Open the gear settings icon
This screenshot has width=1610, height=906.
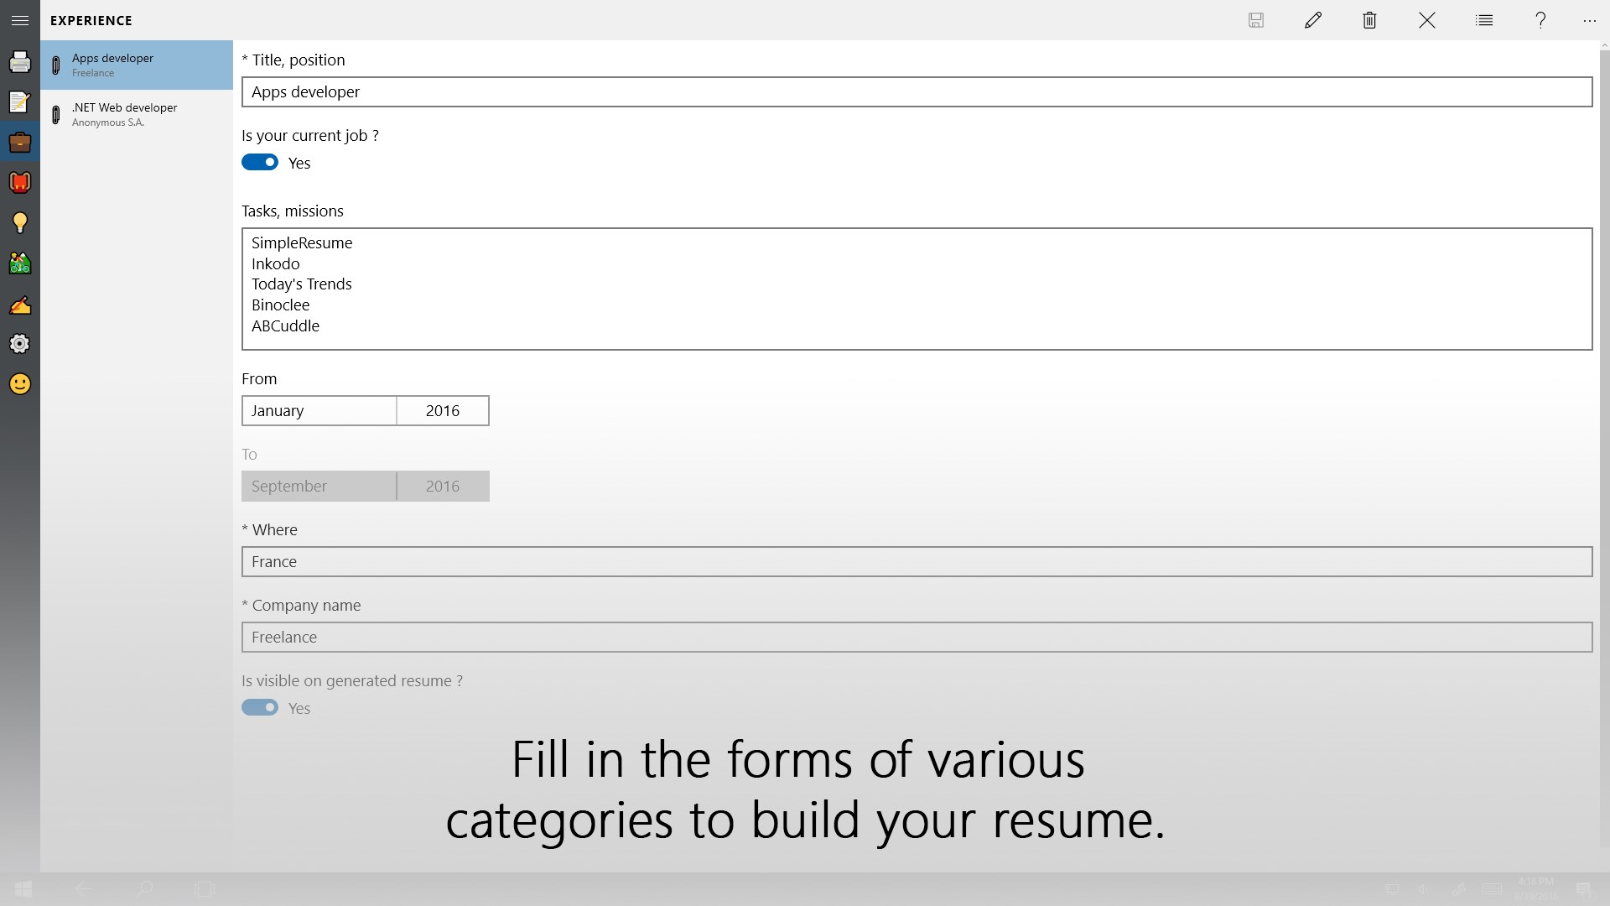20,344
